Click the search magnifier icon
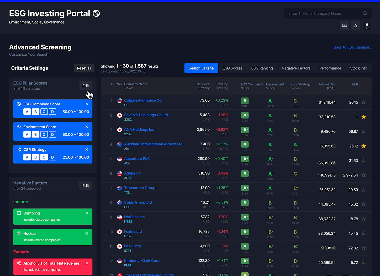 pyautogui.click(x=365, y=13)
